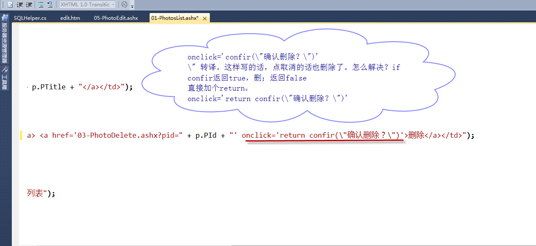Screen dimensions: 536x246
Task: Open the dropdown beside the accessibility icon
Action: 130,5
